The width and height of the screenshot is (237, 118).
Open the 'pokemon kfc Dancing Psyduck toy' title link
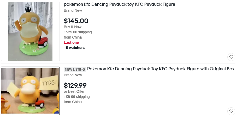tap(119, 4)
